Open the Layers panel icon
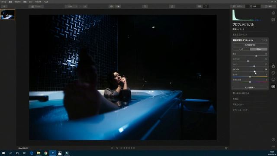 [x=273, y=13]
